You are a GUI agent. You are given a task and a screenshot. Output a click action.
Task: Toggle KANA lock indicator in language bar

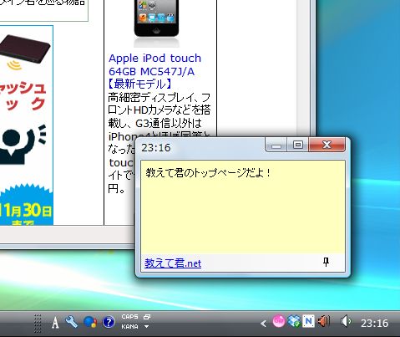coord(129,326)
